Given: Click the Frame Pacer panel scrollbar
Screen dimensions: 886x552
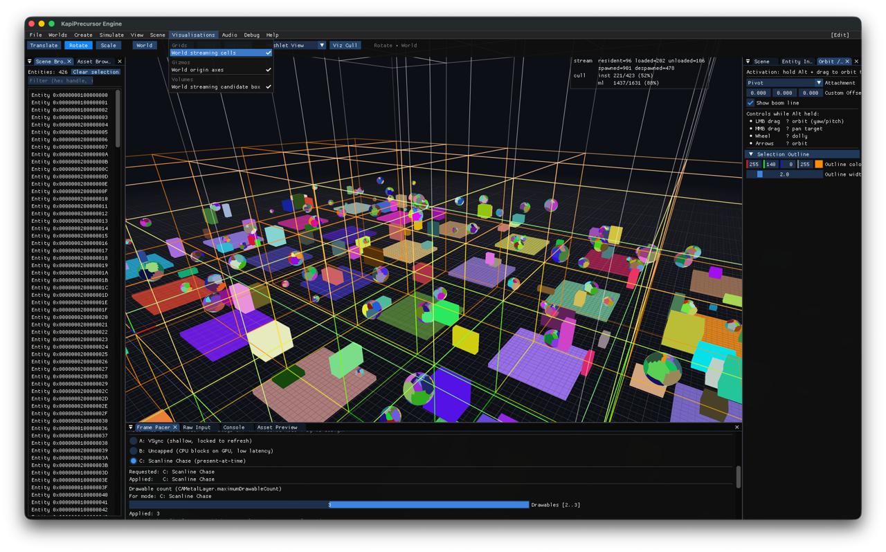Looking at the screenshot, I should (x=738, y=476).
